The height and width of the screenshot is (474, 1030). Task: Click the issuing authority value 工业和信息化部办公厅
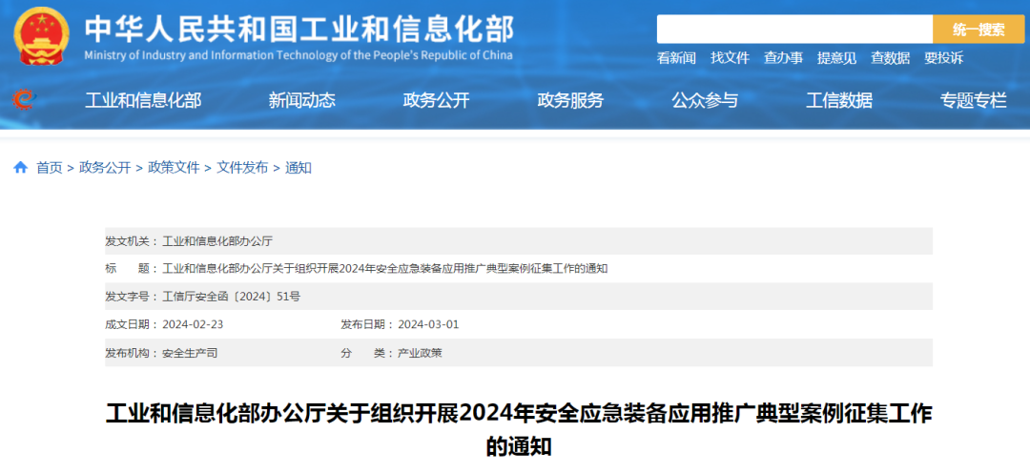(217, 241)
